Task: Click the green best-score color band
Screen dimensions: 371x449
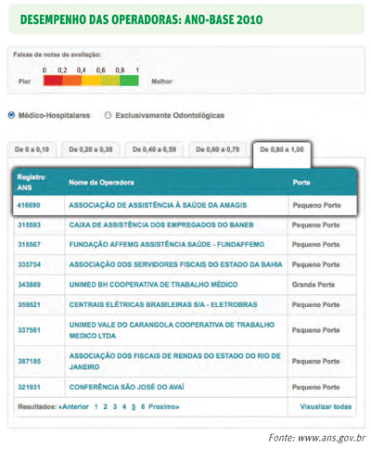Action: [129, 81]
